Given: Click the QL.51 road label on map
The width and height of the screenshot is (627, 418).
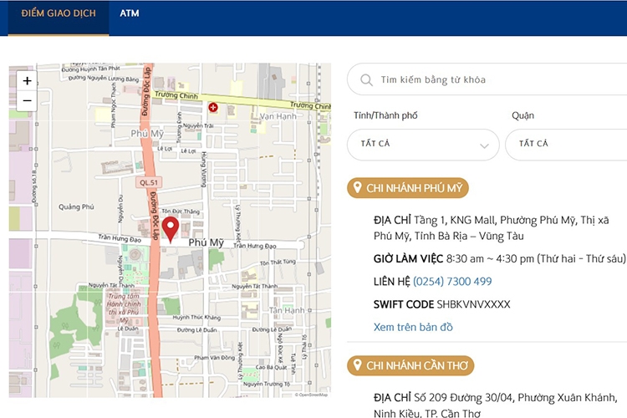Looking at the screenshot, I should tap(148, 183).
